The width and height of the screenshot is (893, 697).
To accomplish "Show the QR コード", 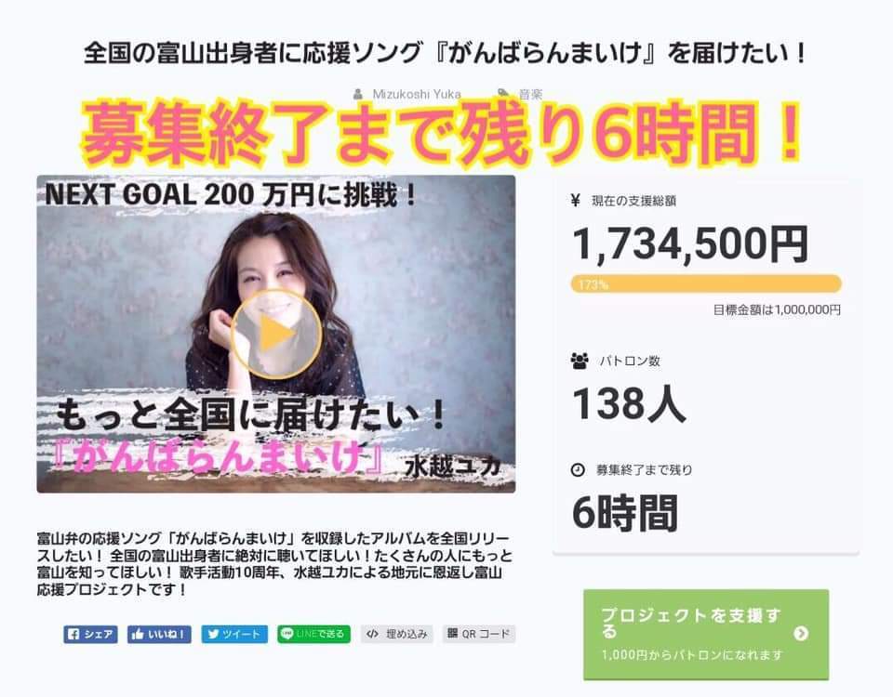I will click(479, 634).
